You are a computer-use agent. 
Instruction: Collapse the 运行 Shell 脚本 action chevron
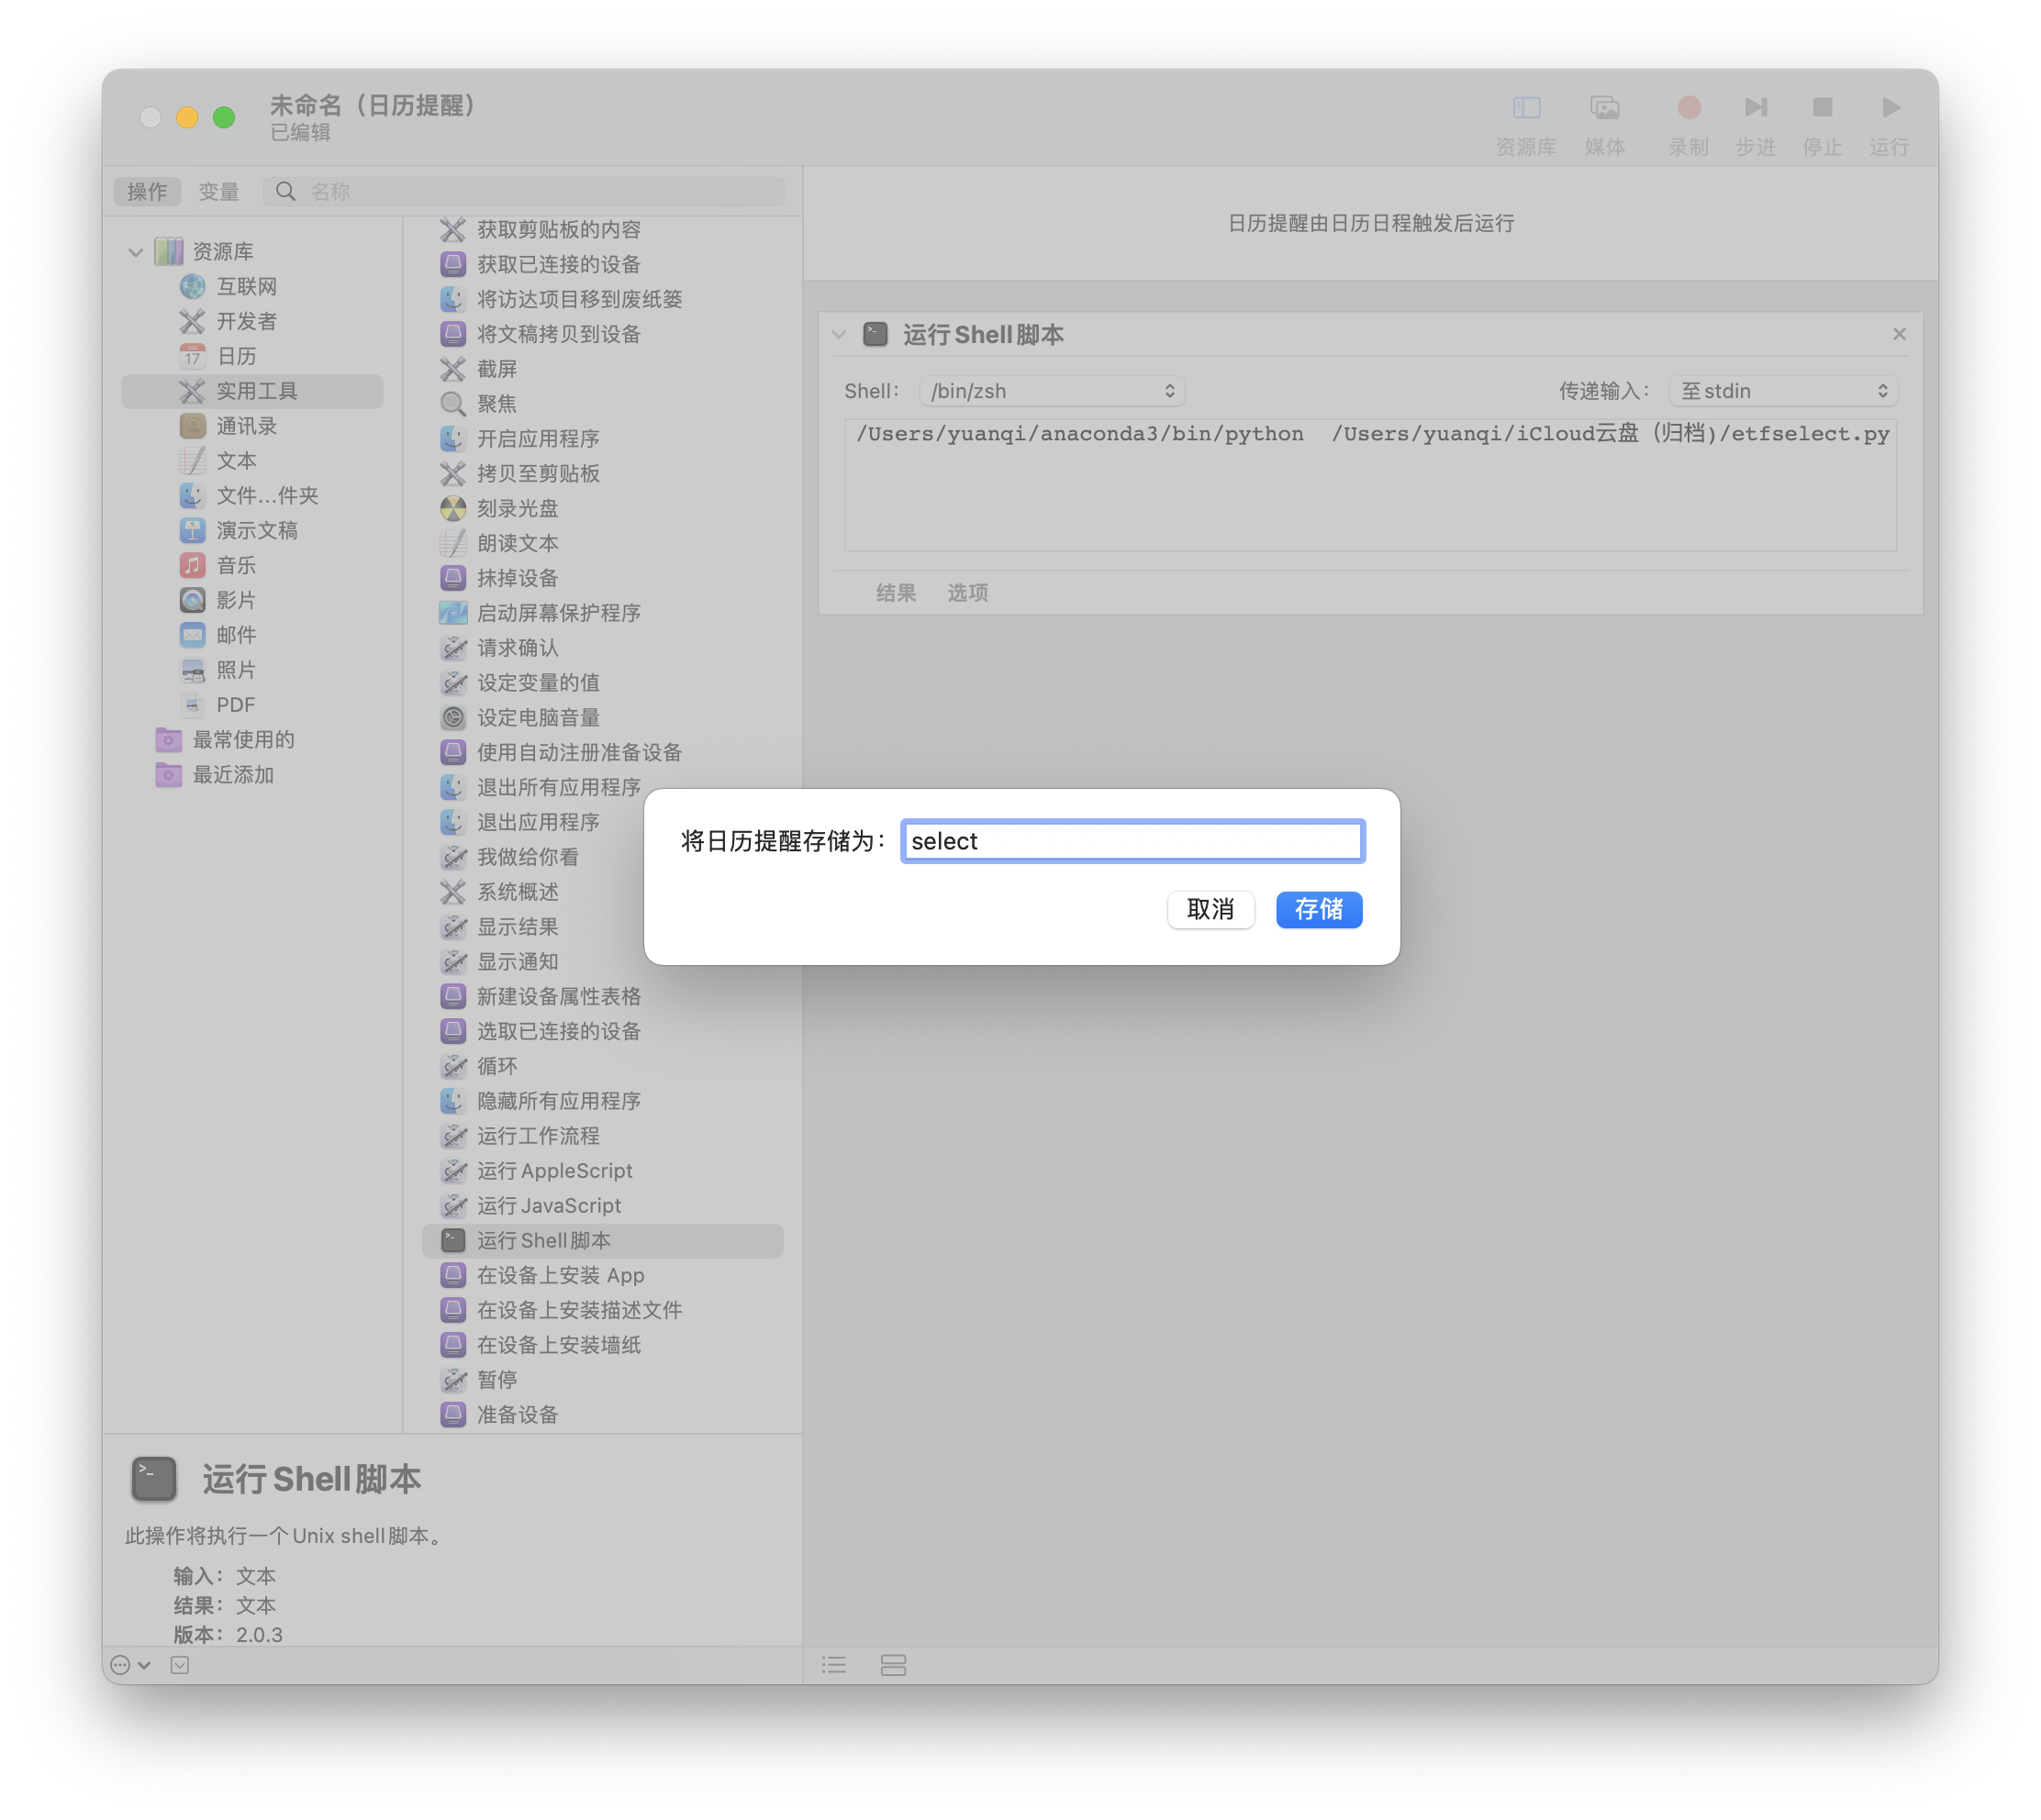[839, 335]
